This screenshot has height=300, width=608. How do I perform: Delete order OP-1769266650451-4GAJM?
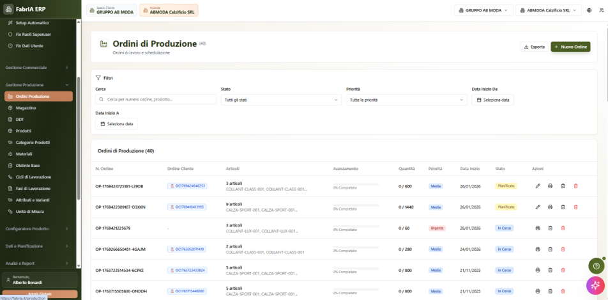563,249
